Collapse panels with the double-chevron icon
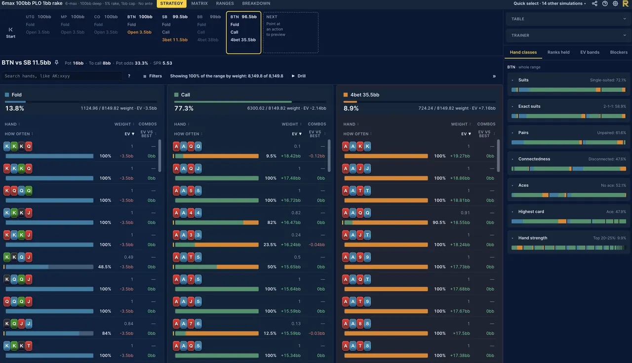The image size is (632, 363). 494,76
